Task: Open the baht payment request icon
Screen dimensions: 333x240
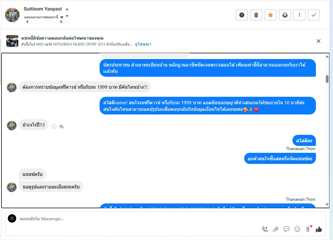Action: pyautogui.click(x=308, y=229)
